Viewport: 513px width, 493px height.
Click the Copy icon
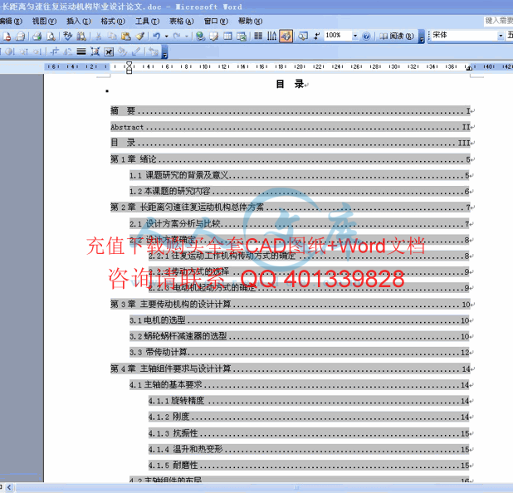click(112, 36)
